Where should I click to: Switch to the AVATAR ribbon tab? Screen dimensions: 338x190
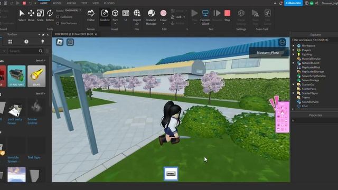click(x=71, y=3)
